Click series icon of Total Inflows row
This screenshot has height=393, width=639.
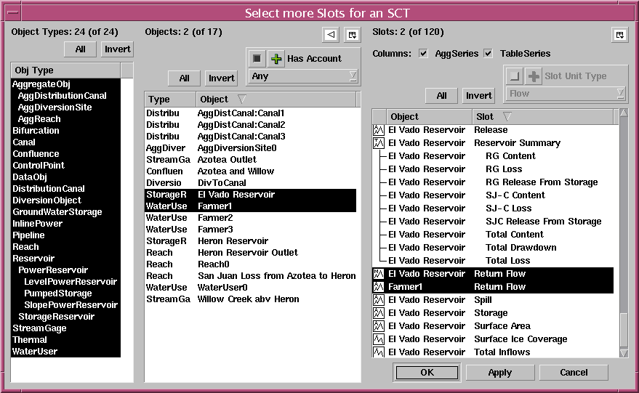[379, 352]
